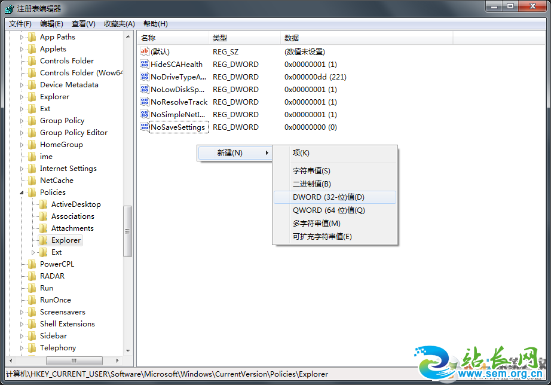Click the Attachments folder icon in tree
The width and height of the screenshot is (551, 385).
pyautogui.click(x=44, y=228)
